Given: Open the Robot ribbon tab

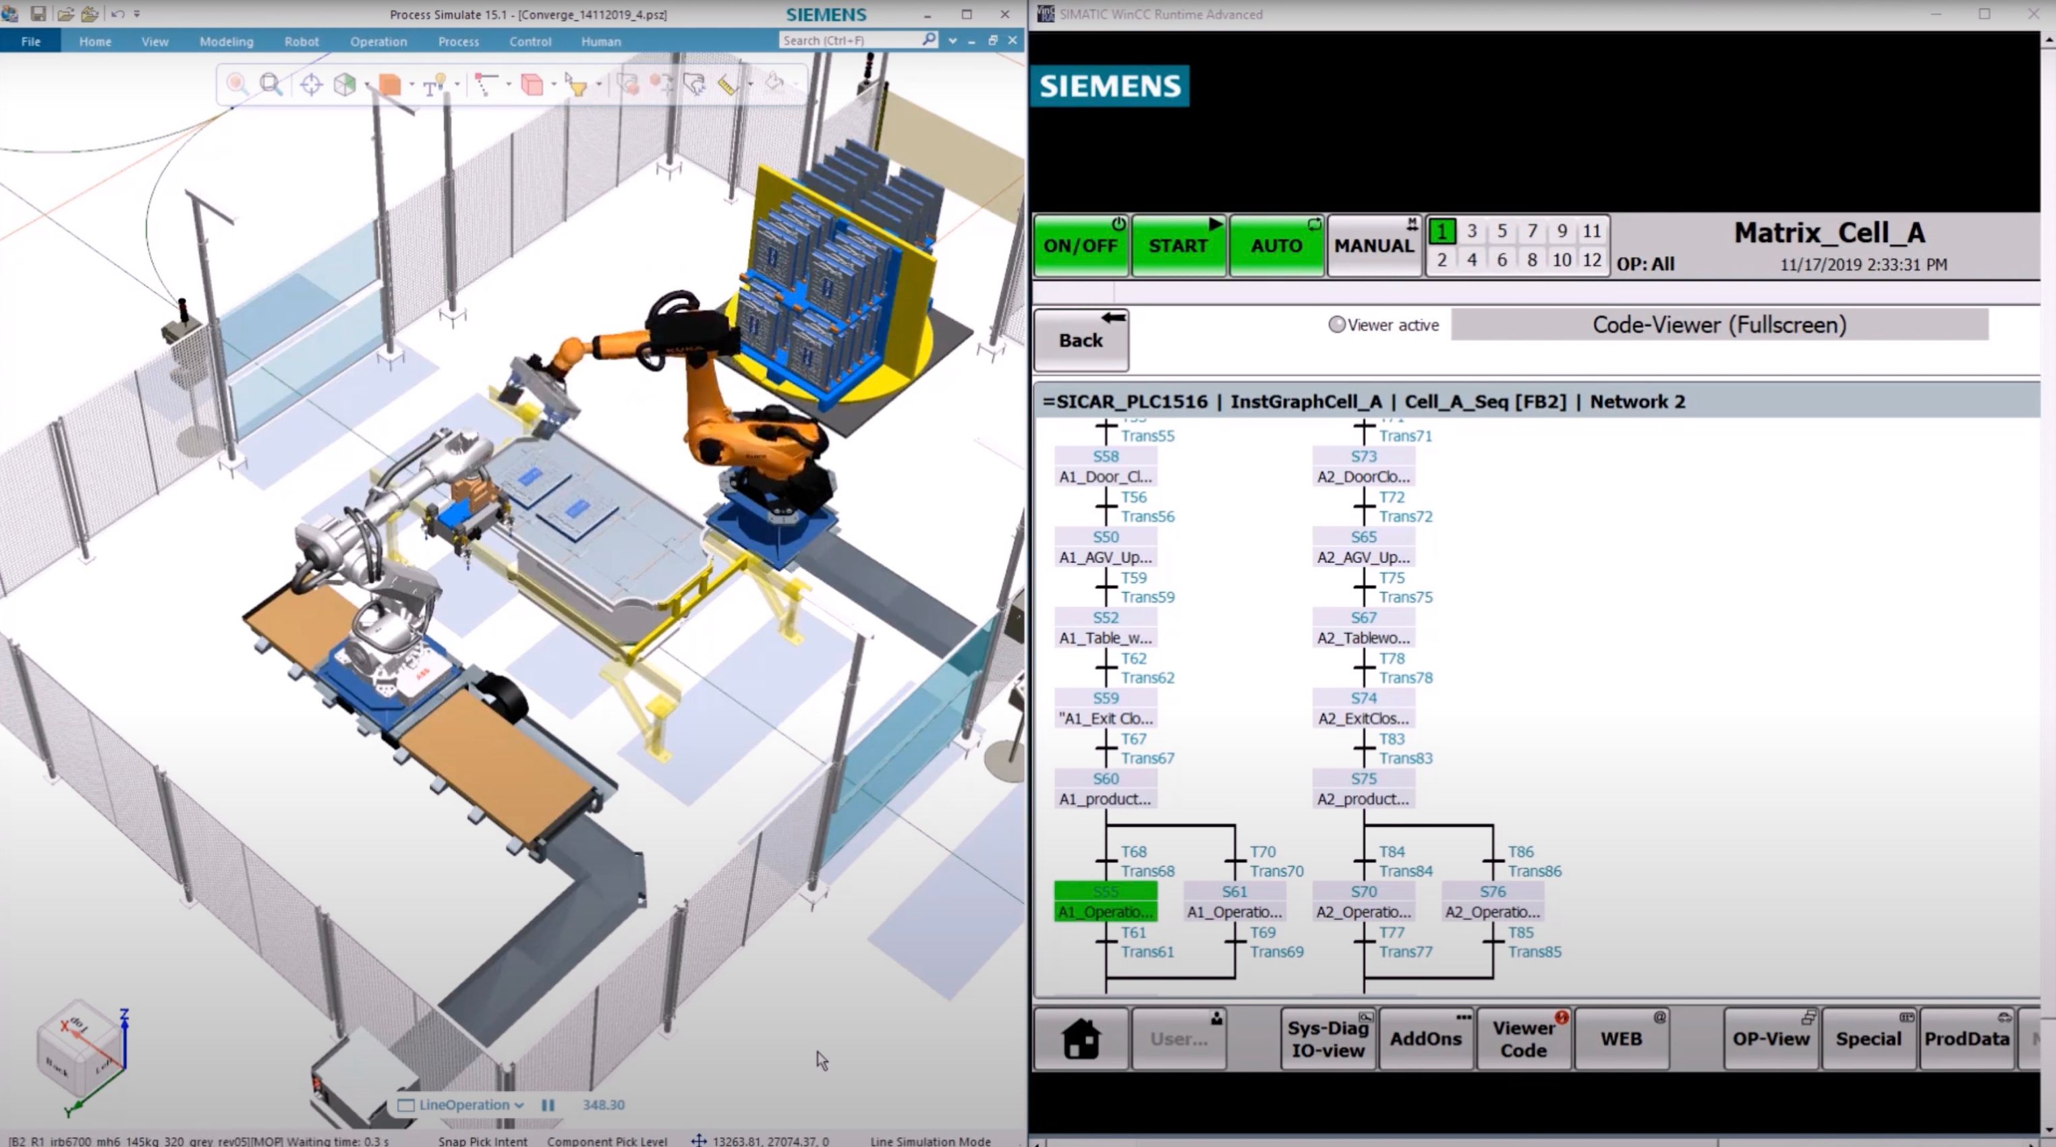Looking at the screenshot, I should click(301, 42).
